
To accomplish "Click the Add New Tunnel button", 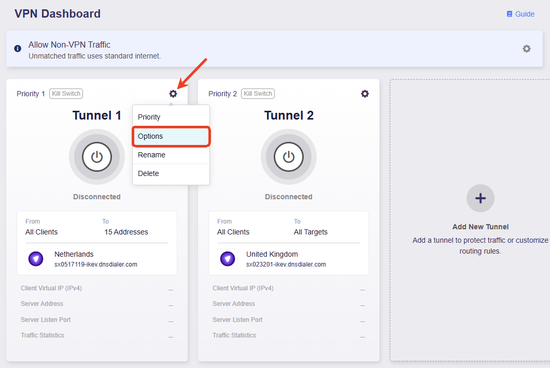I will pyautogui.click(x=480, y=227).
